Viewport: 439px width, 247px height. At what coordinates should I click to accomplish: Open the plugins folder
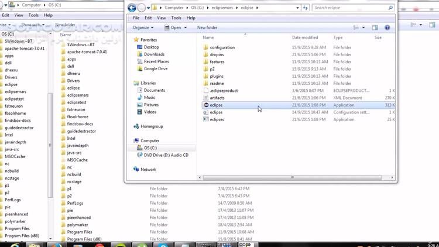point(216,76)
